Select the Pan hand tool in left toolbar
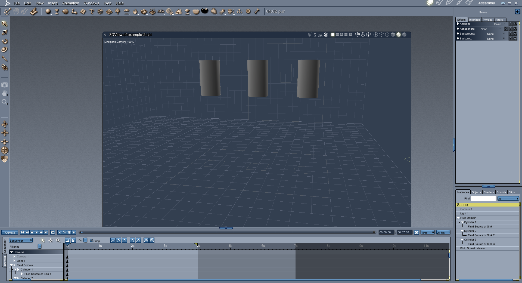 4,93
